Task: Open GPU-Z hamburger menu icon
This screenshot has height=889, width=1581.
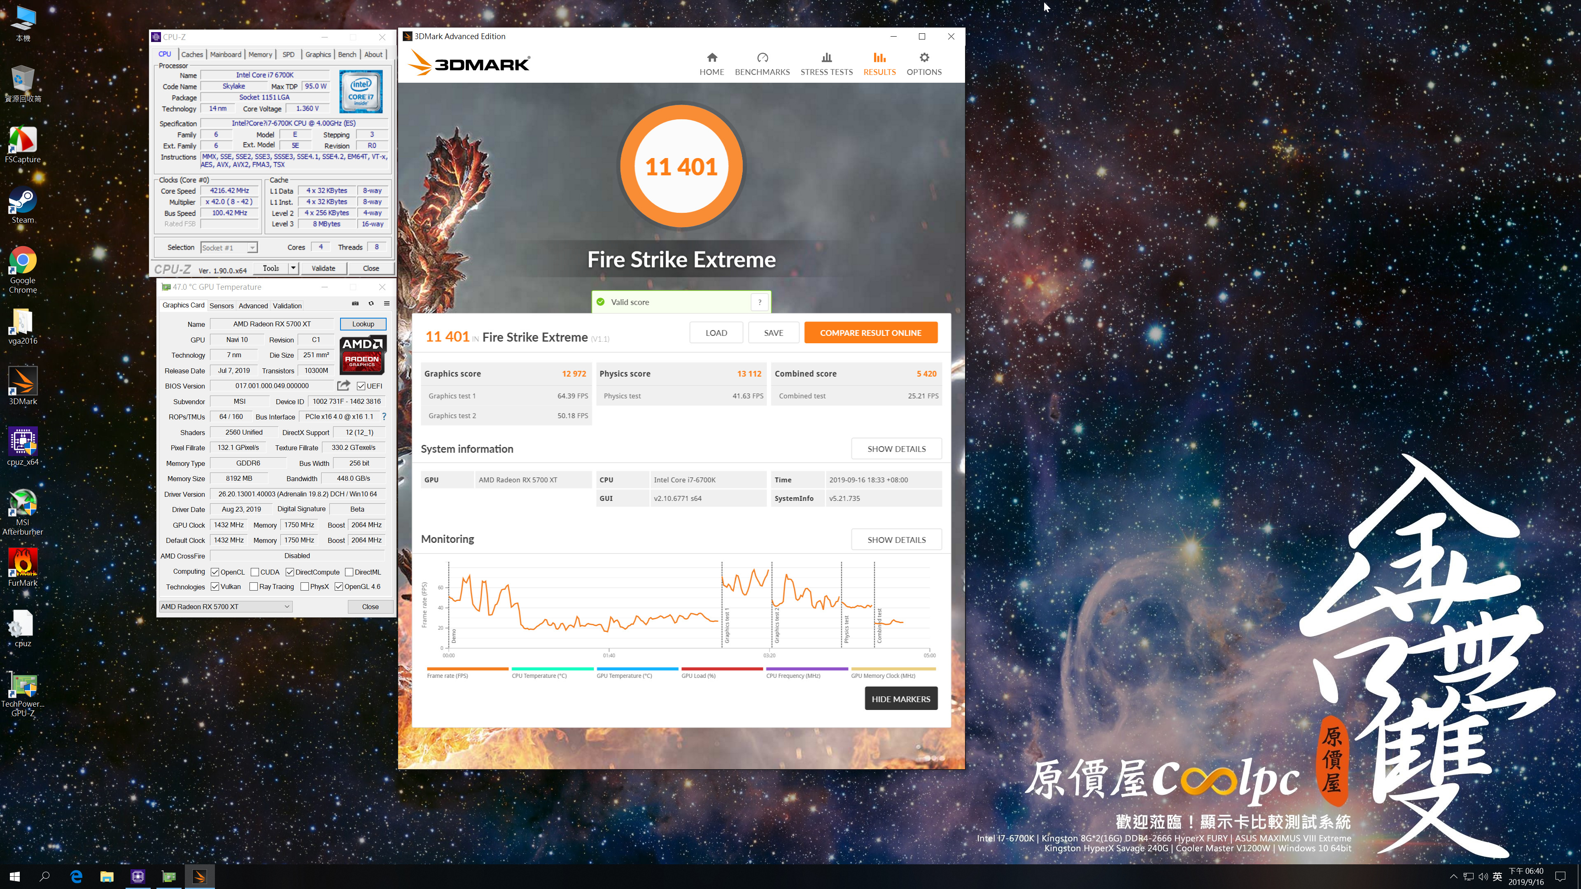Action: [x=387, y=304]
